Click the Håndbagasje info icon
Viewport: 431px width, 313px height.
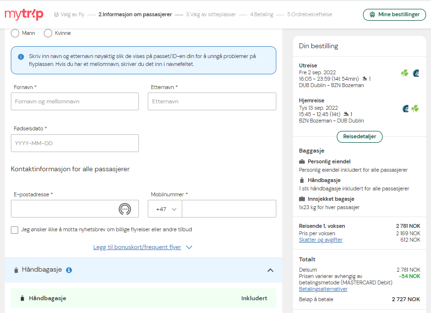[69, 270]
